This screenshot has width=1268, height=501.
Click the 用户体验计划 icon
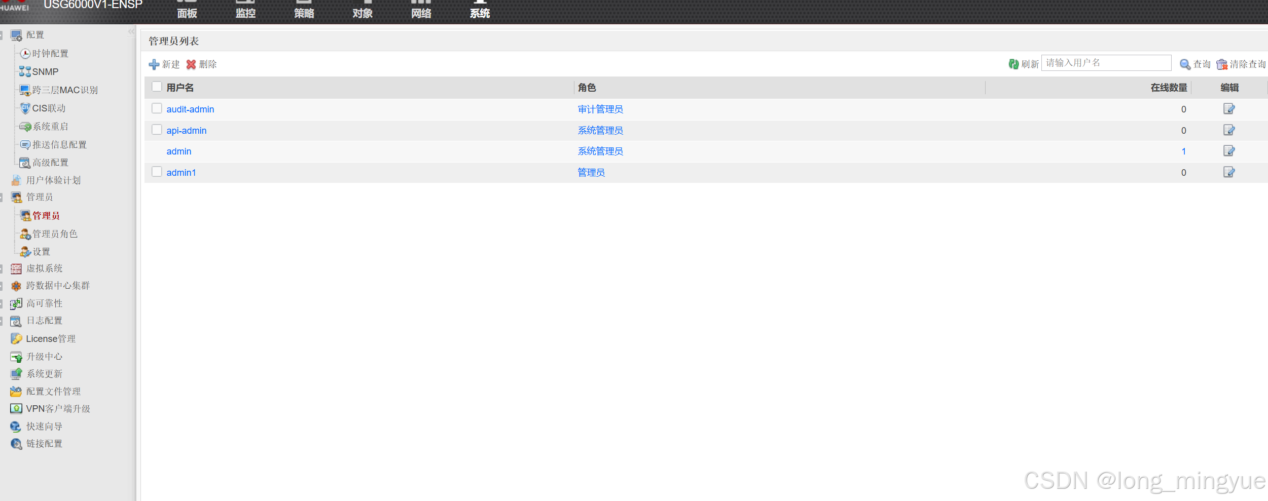[16, 180]
